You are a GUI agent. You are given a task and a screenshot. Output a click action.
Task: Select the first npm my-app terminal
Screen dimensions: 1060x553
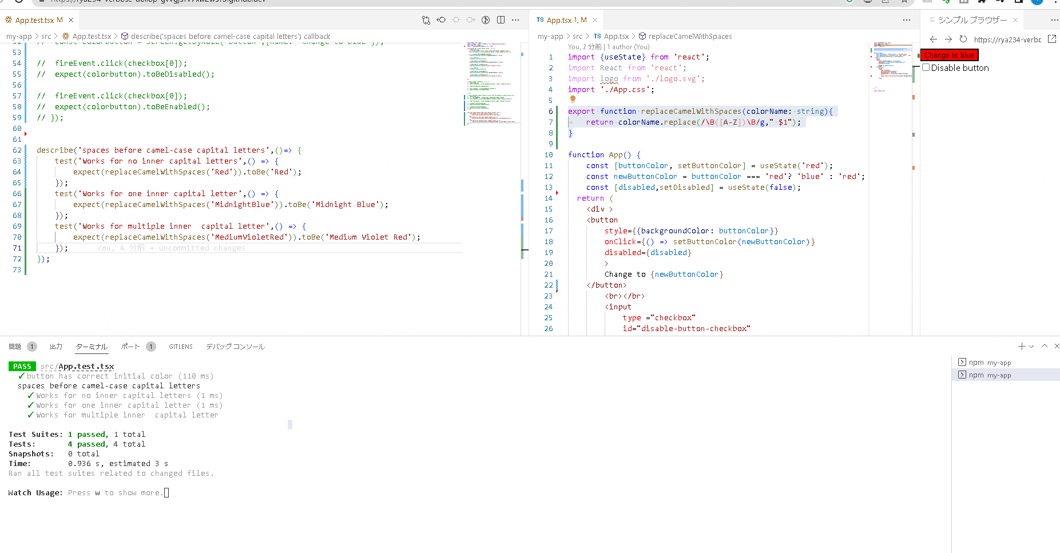pyautogui.click(x=1005, y=363)
